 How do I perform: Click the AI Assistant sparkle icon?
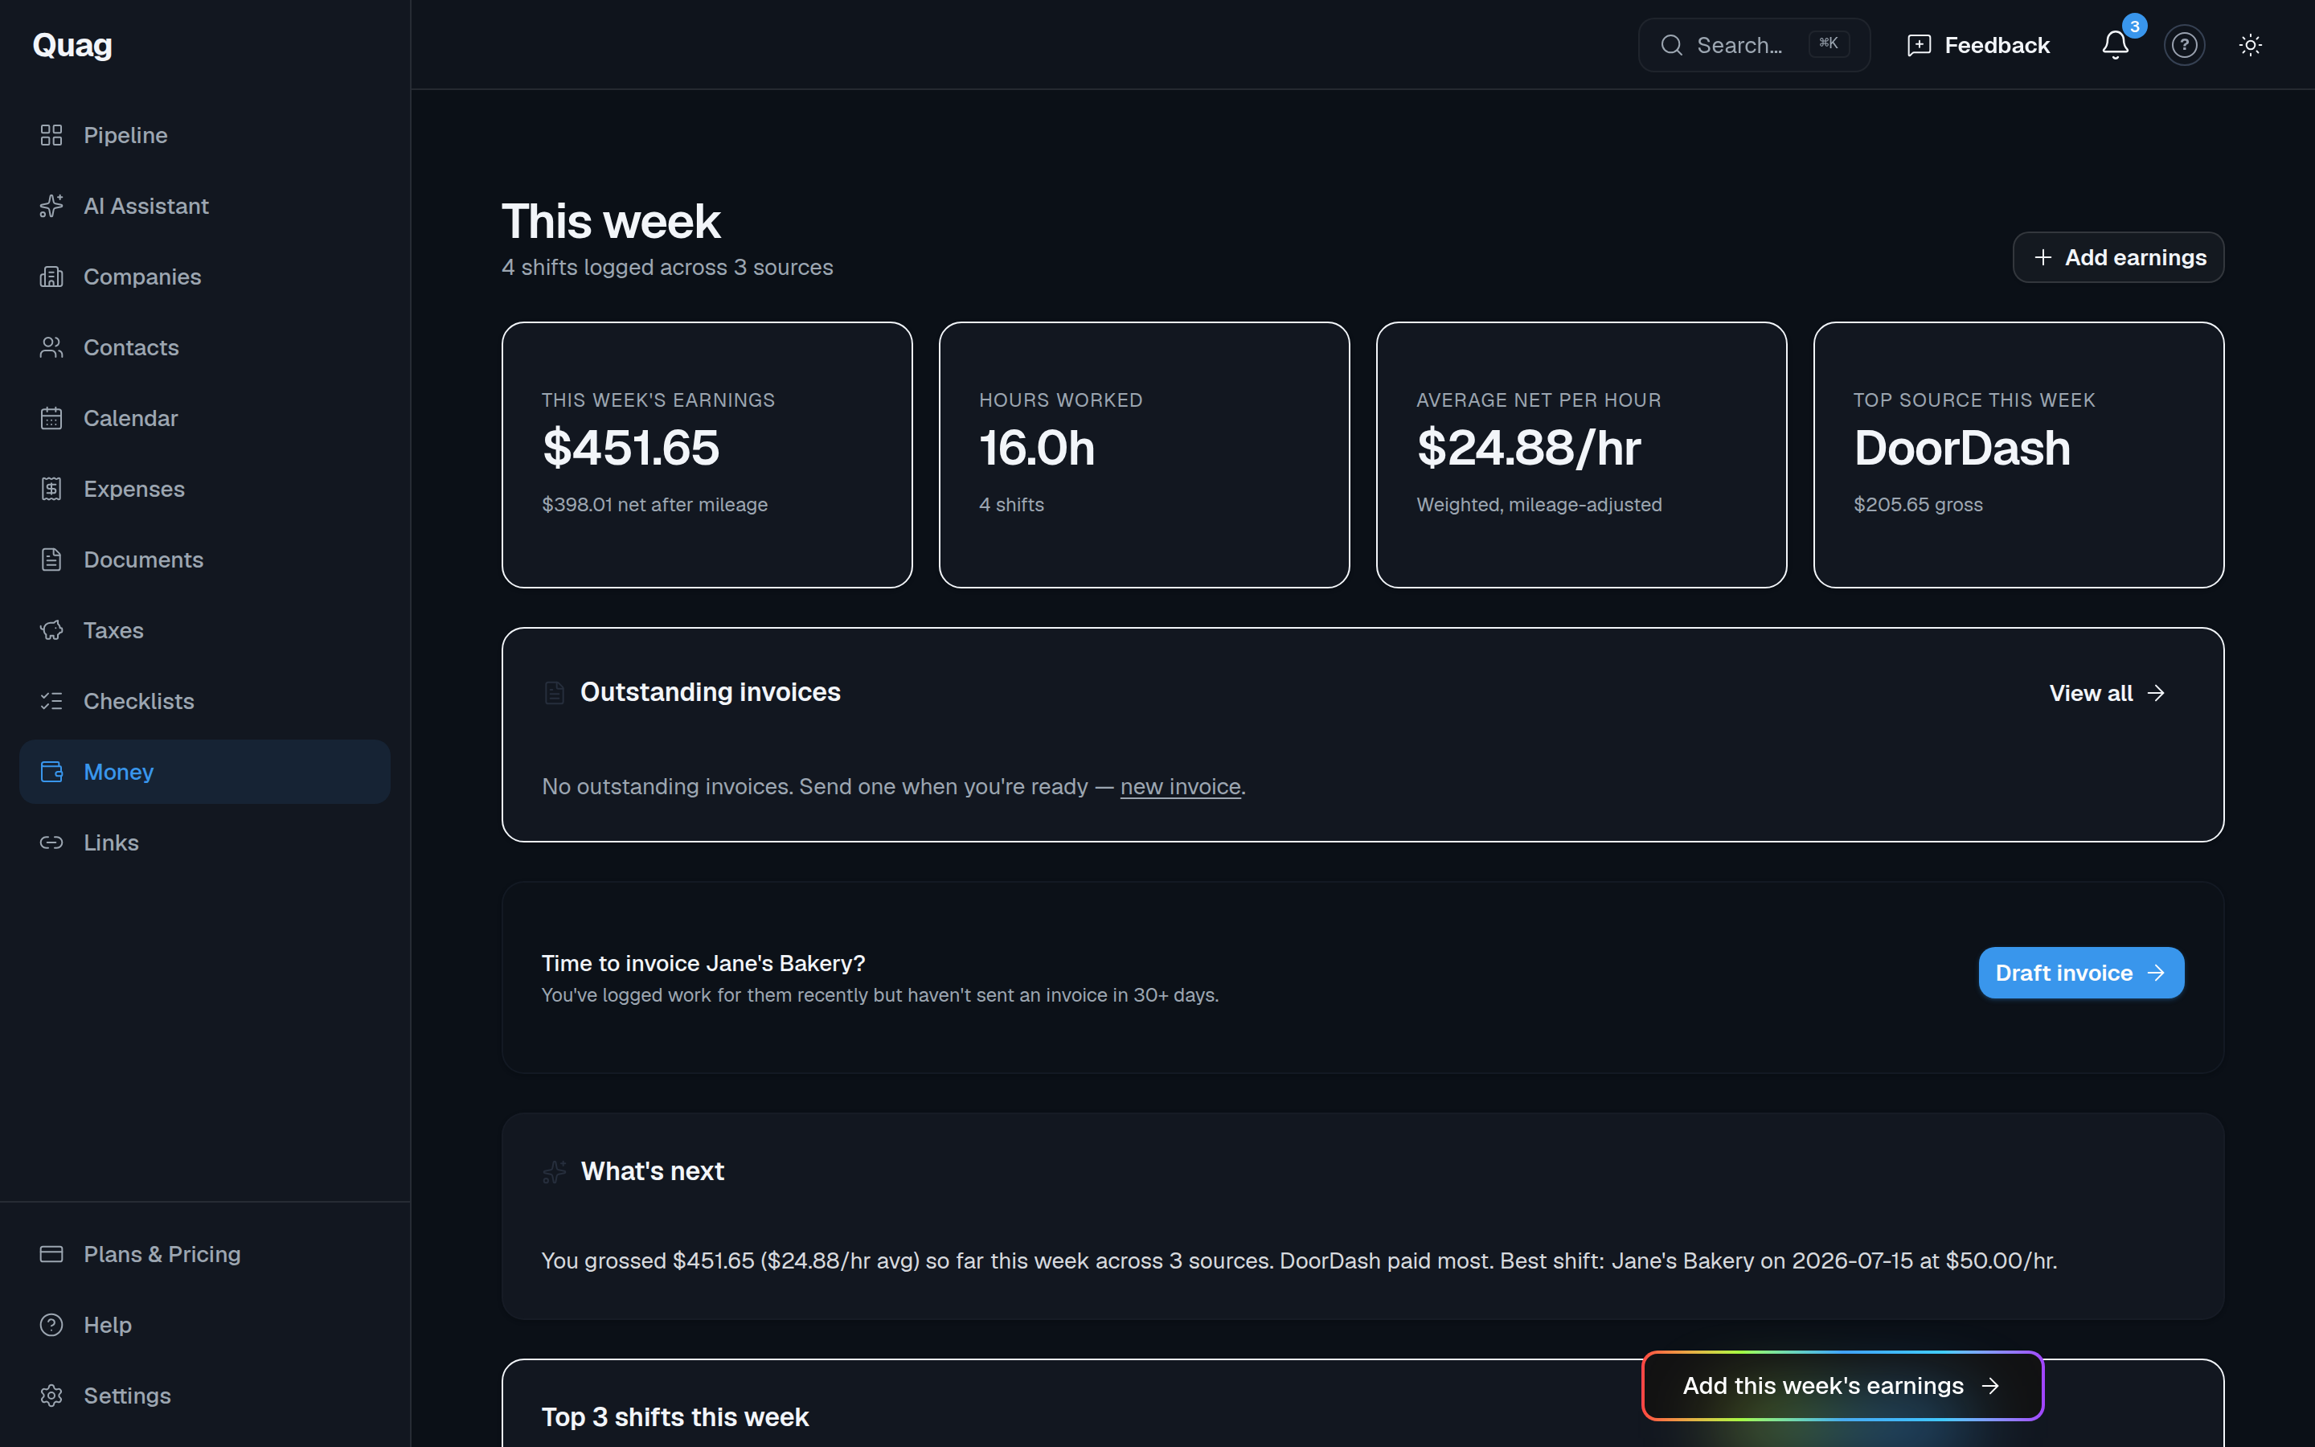(51, 206)
